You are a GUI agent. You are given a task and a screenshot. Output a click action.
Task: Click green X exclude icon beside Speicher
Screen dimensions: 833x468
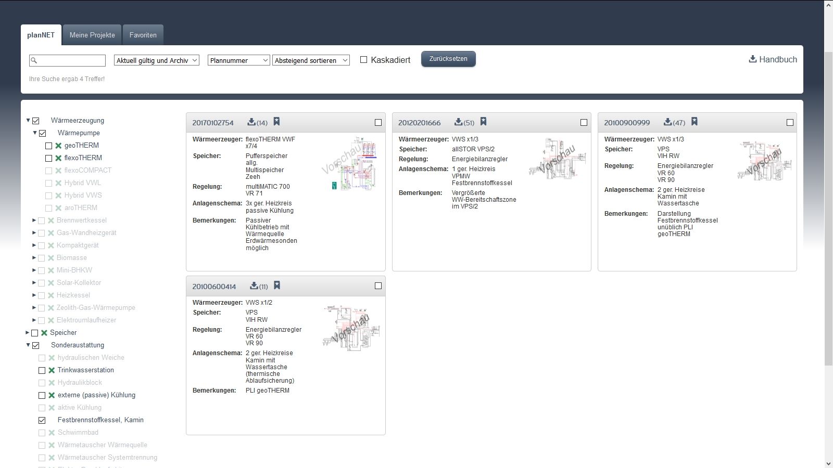[x=44, y=333]
